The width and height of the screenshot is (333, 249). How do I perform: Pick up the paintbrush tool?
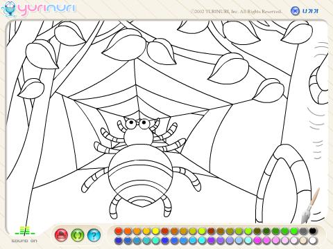click(310, 205)
